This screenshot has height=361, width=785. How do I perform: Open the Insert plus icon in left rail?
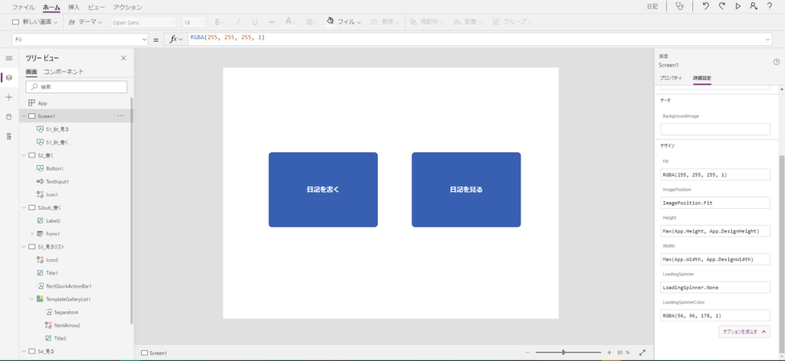point(9,97)
